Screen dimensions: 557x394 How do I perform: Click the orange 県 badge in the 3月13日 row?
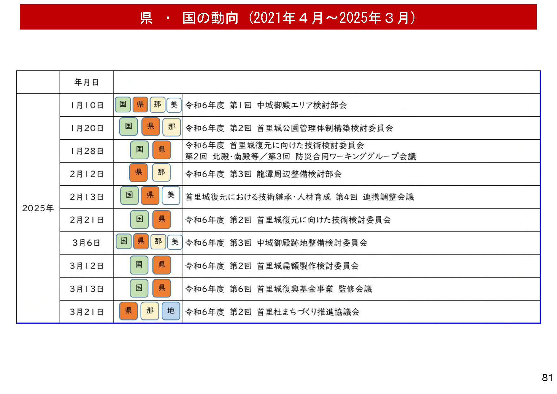coord(162,288)
